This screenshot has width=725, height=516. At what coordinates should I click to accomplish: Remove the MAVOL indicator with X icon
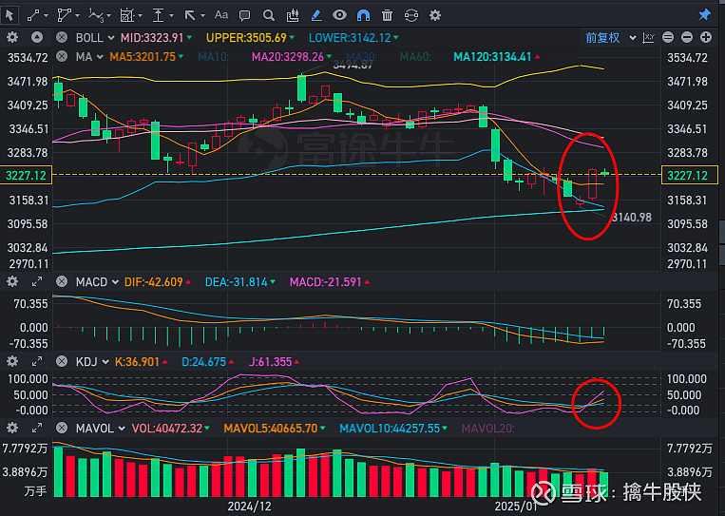(62, 429)
